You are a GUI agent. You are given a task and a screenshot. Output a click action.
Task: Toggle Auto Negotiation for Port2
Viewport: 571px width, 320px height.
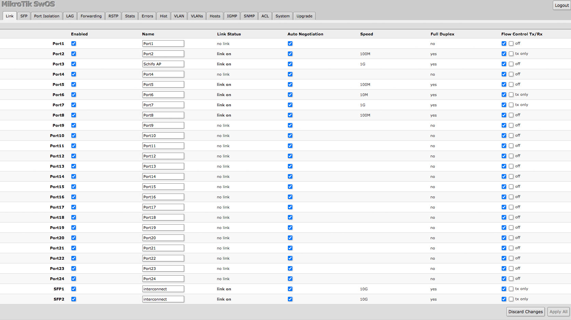tap(290, 54)
